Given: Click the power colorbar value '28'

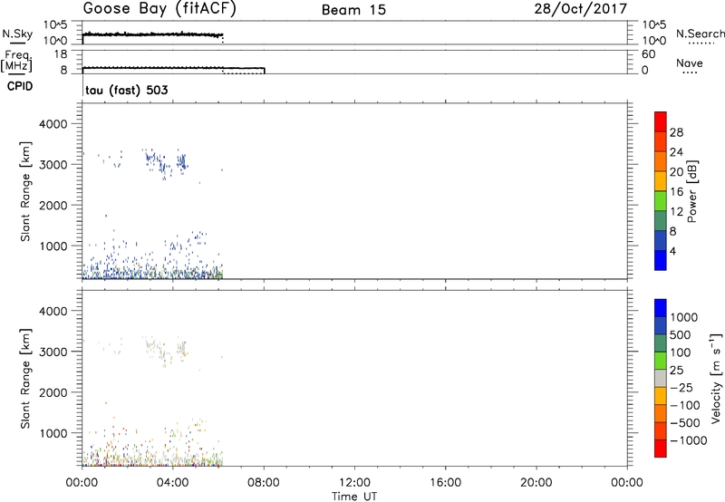Looking at the screenshot, I should point(676,132).
